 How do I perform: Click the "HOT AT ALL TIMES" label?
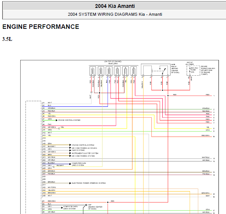pos(190,63)
